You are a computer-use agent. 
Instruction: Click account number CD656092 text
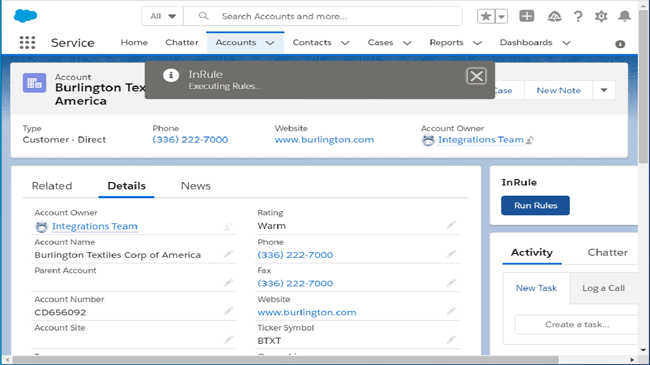(x=60, y=312)
